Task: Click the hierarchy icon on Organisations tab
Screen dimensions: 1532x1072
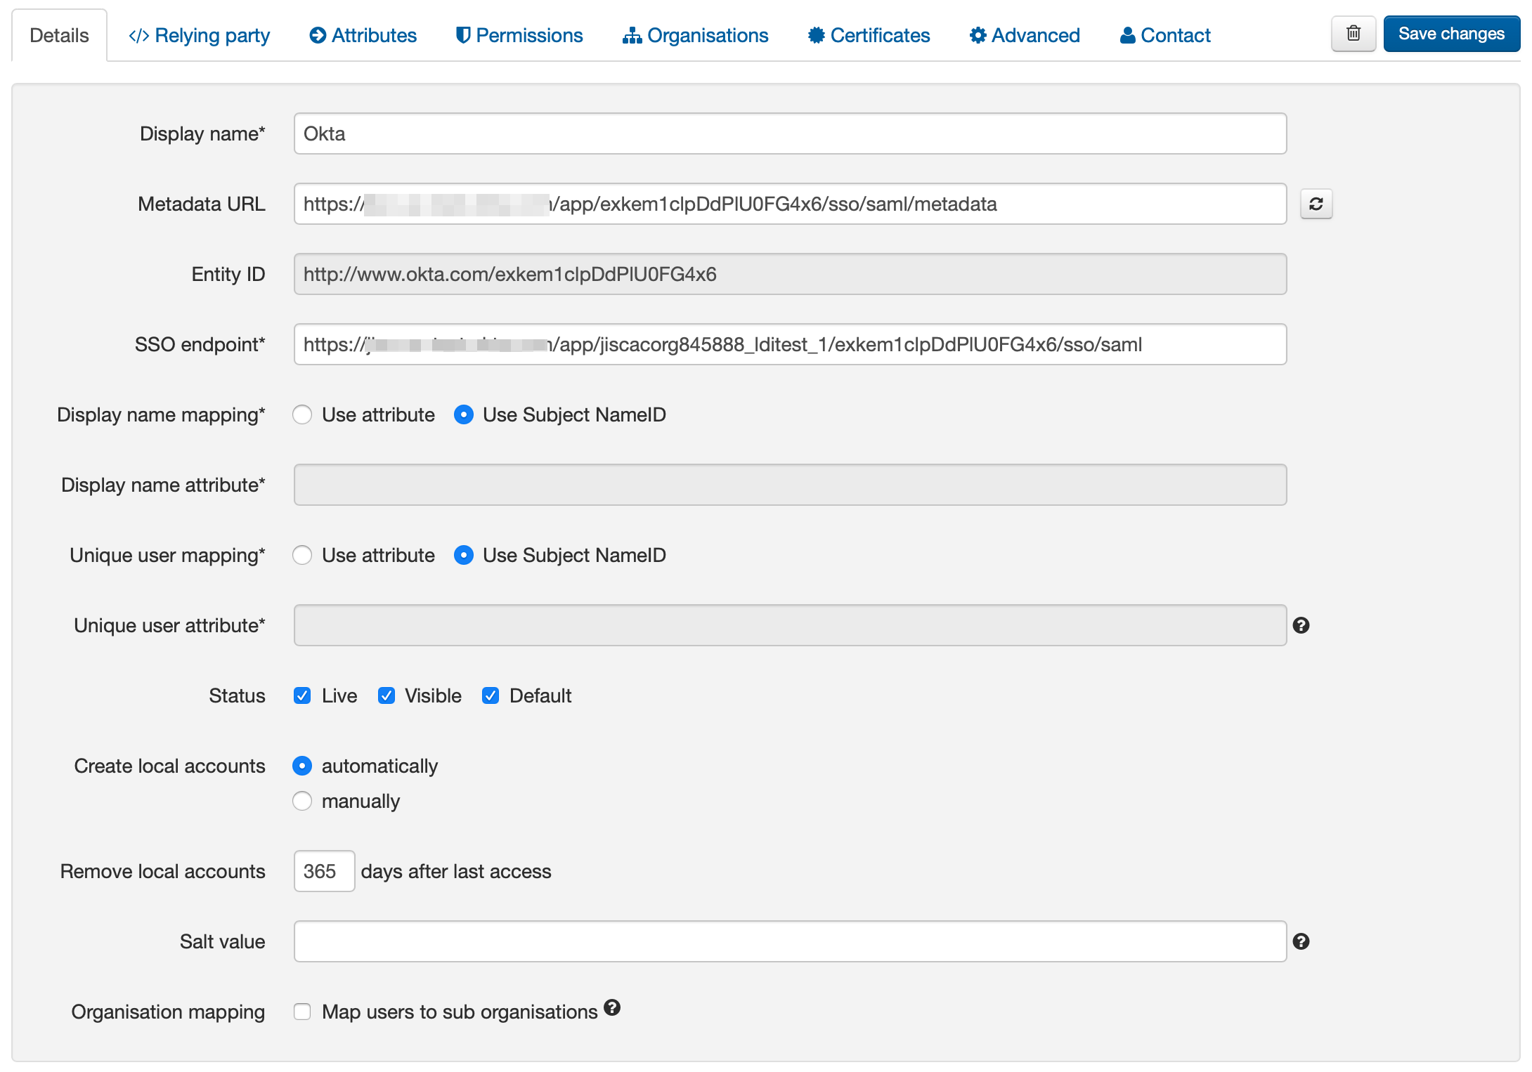Action: click(x=631, y=34)
